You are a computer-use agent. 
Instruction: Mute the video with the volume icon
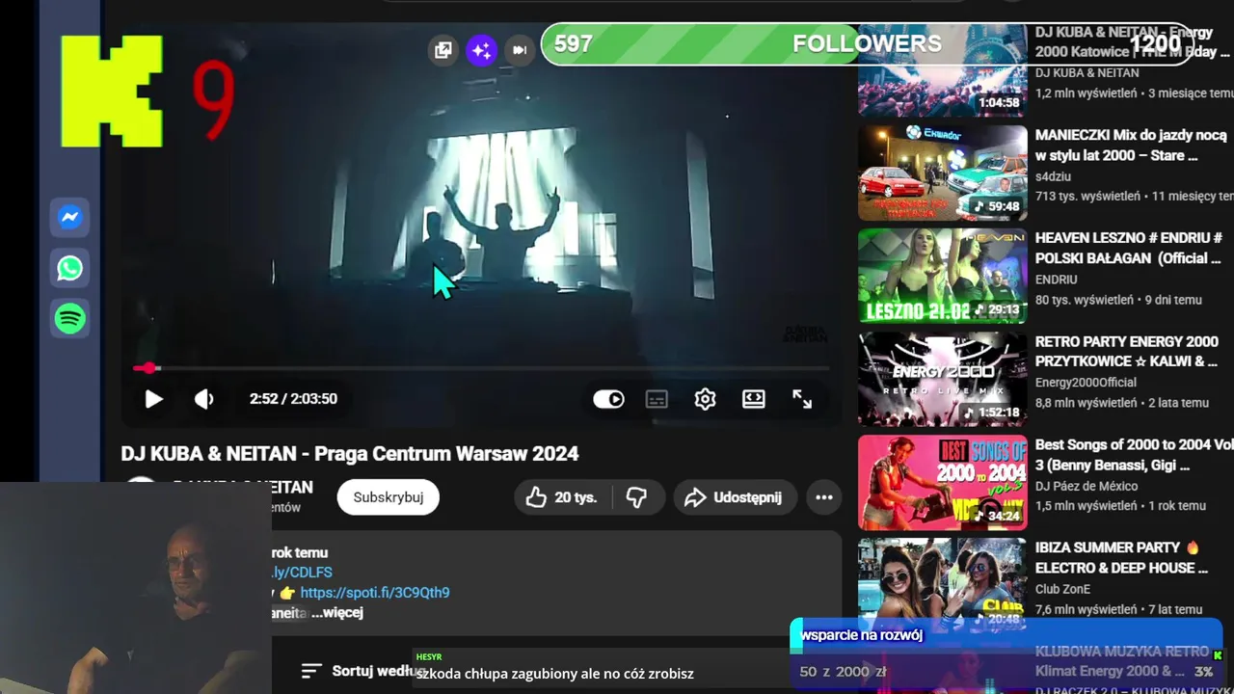pyautogui.click(x=203, y=399)
